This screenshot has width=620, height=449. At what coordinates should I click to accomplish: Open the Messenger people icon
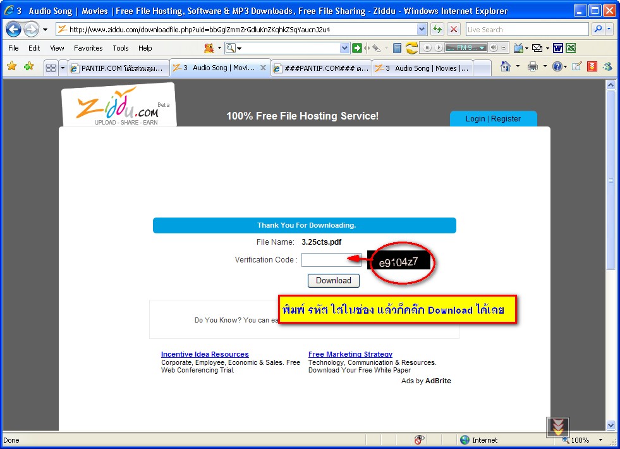tap(607, 66)
